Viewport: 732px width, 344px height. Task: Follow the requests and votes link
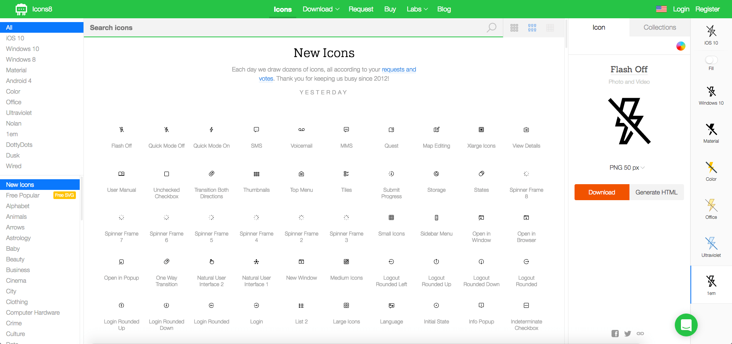pyautogui.click(x=399, y=70)
